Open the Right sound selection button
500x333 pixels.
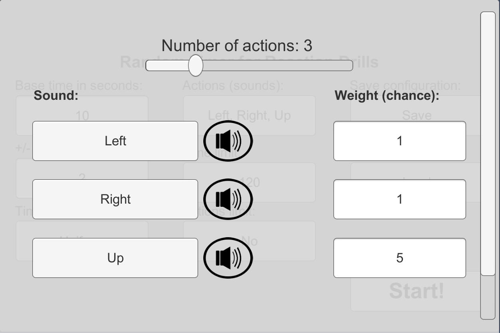(115, 199)
